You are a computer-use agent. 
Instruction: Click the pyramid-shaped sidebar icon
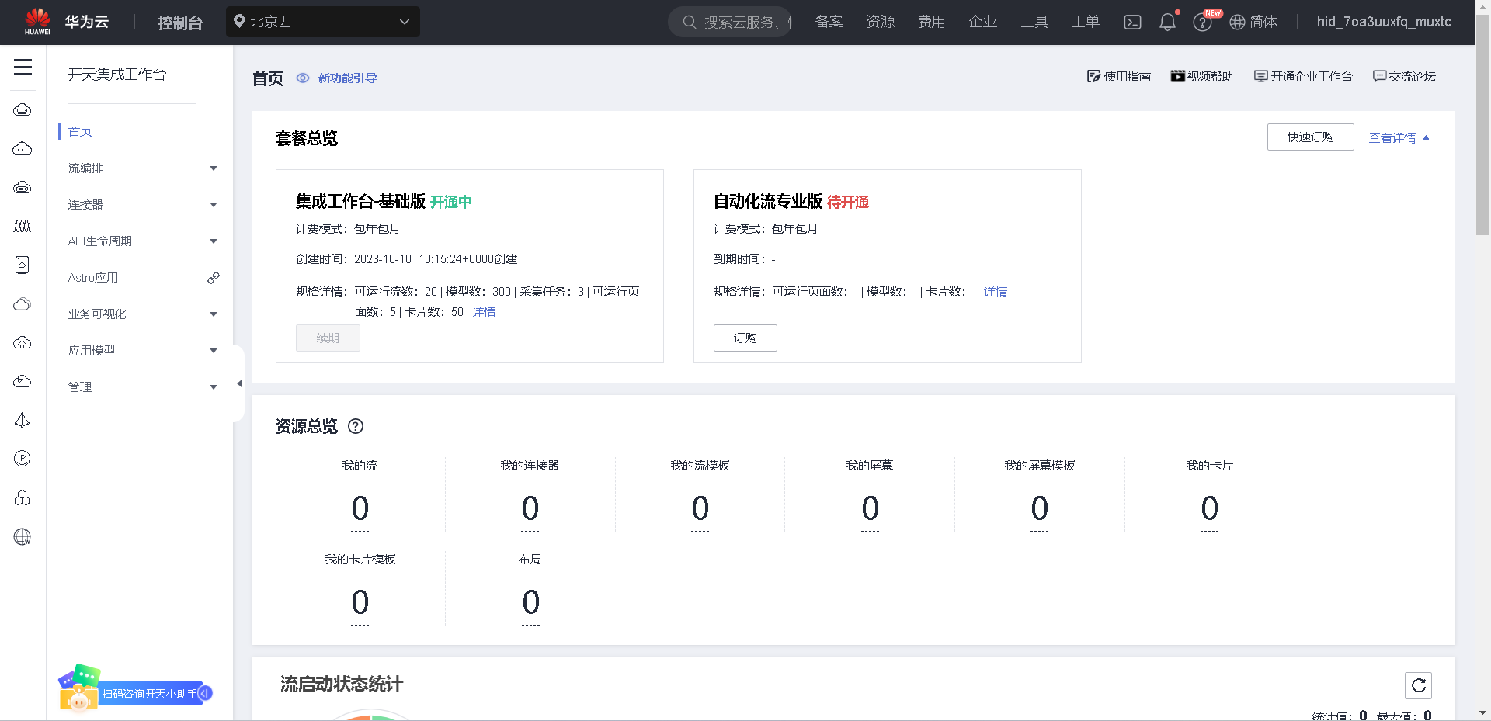pyautogui.click(x=23, y=420)
